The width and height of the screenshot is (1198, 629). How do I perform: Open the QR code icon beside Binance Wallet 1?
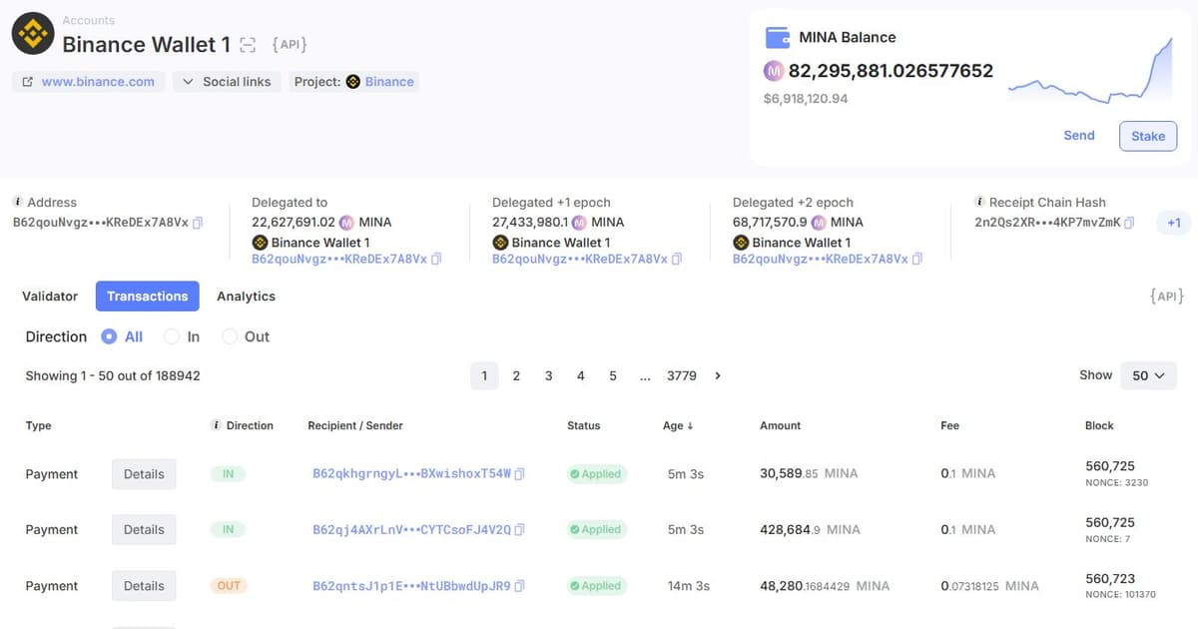tap(250, 45)
